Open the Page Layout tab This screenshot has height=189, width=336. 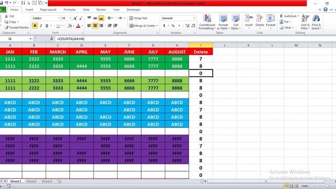tap(48, 9)
